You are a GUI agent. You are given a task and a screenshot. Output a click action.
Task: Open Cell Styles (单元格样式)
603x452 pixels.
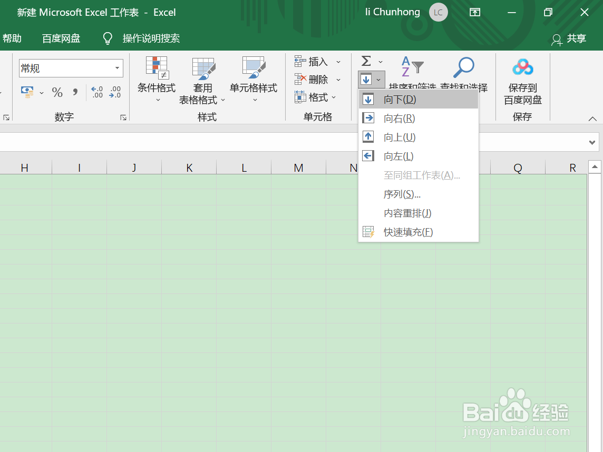tap(254, 80)
